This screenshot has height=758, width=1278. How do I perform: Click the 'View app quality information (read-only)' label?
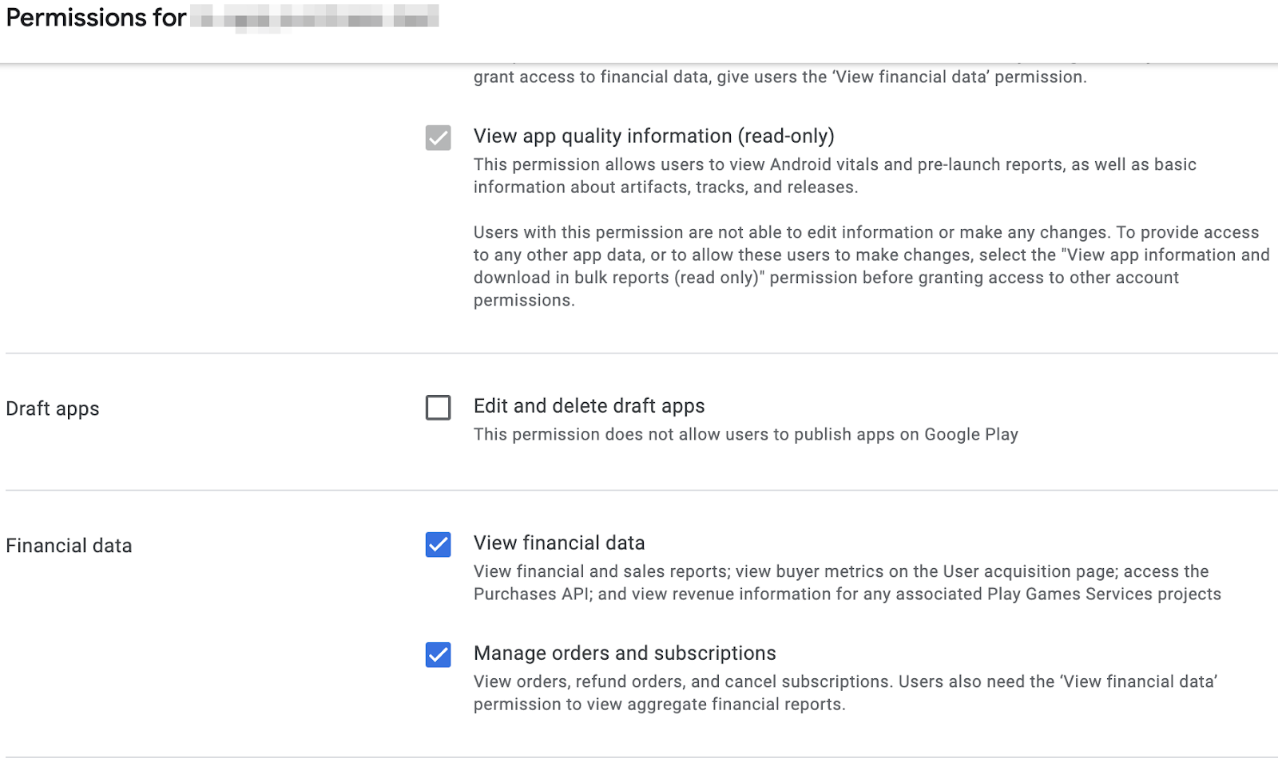point(653,136)
